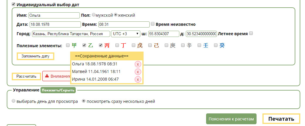305x126 pixels.
Task: Tick checkbox for 戊 element
Action: [x=134, y=45]
